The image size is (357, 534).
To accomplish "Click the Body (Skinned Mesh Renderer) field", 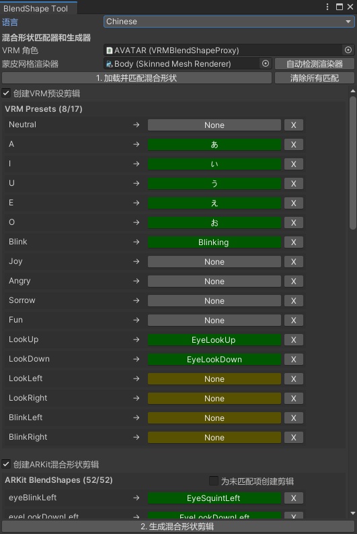I will pos(187,64).
